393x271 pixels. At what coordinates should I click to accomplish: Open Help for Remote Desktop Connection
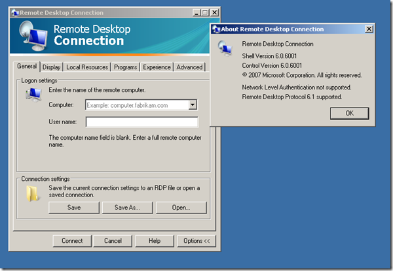(155, 241)
